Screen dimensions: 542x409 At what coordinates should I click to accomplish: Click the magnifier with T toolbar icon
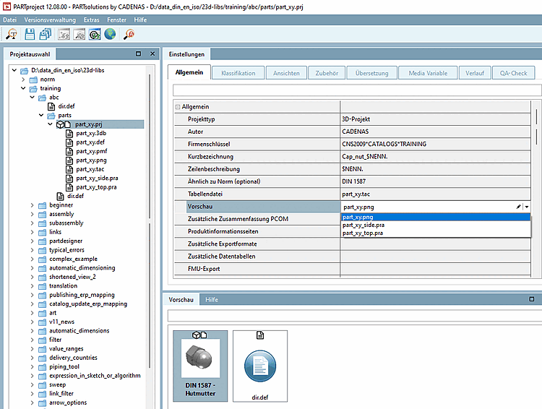pos(12,34)
